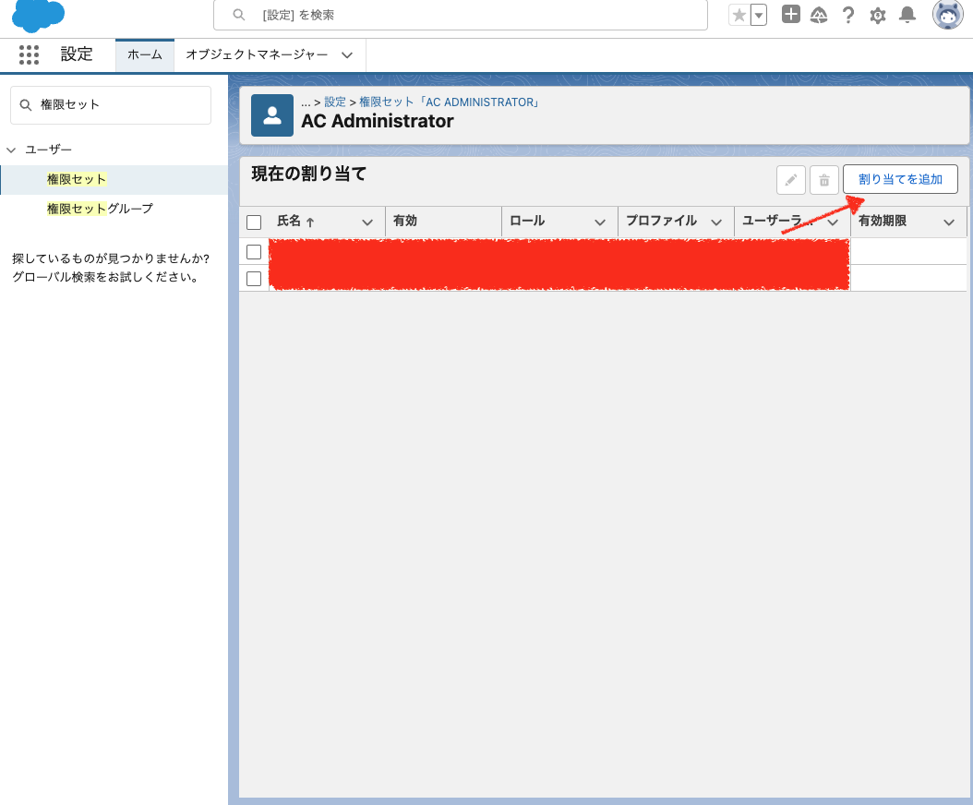Screen dimensions: 973x805
Task: Click the trash delete assignment icon
Action: pos(824,180)
